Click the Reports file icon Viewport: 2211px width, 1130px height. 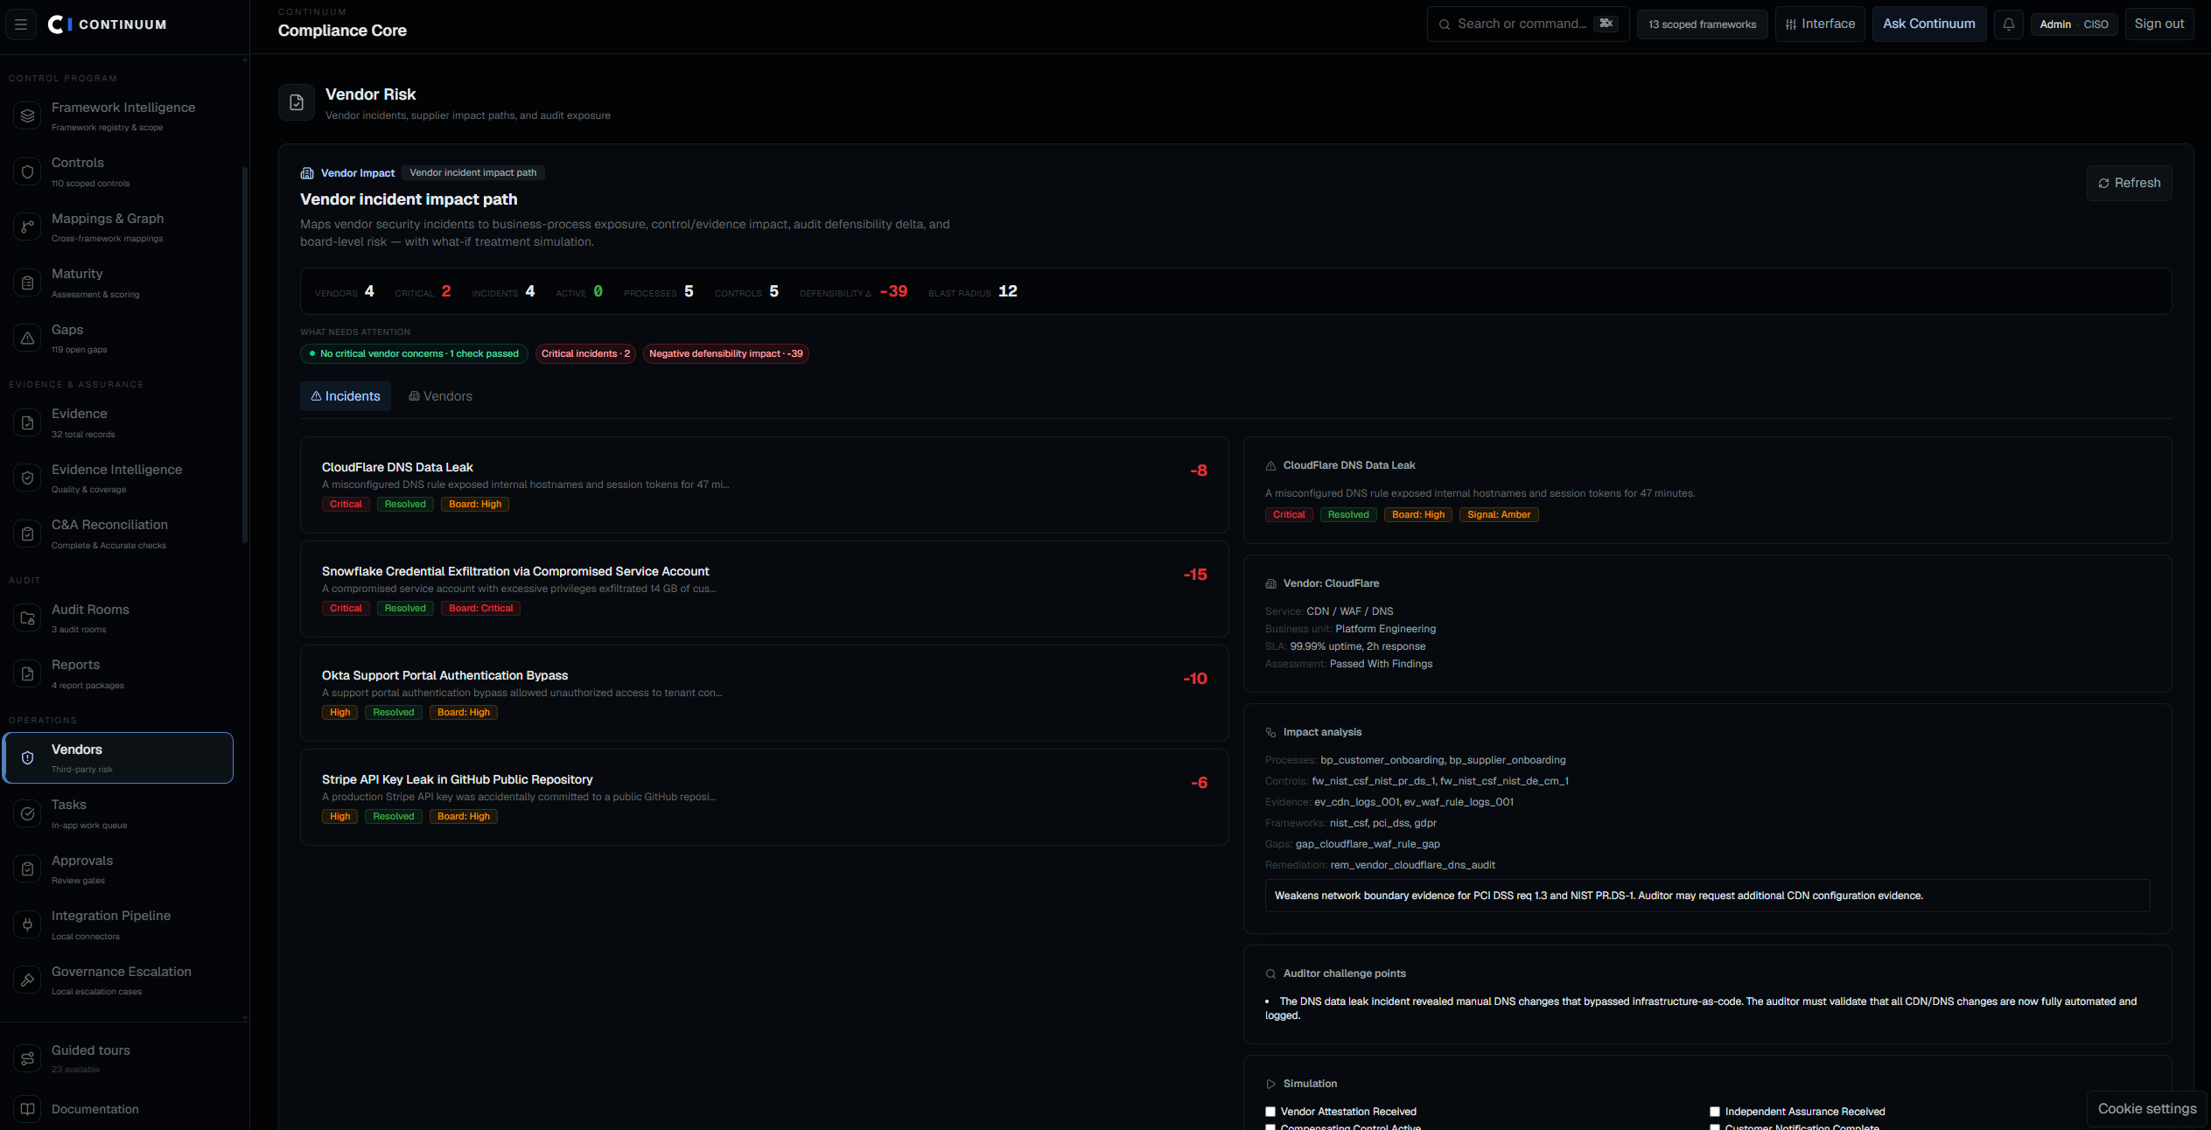28,673
